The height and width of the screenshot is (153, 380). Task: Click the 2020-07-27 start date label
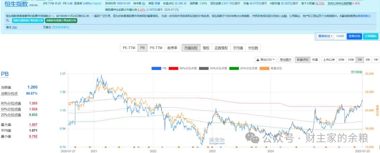68,151
